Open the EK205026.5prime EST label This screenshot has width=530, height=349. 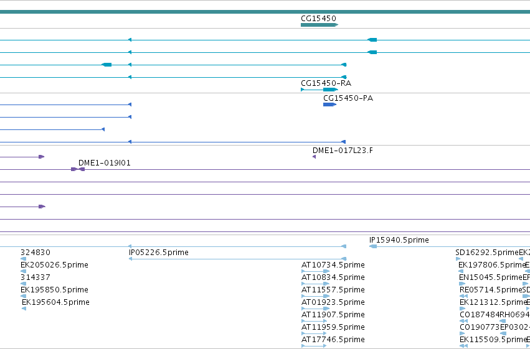coord(54,265)
